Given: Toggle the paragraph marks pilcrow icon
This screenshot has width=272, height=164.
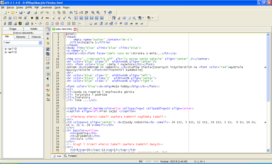Looking at the screenshot, I should 48,79.
